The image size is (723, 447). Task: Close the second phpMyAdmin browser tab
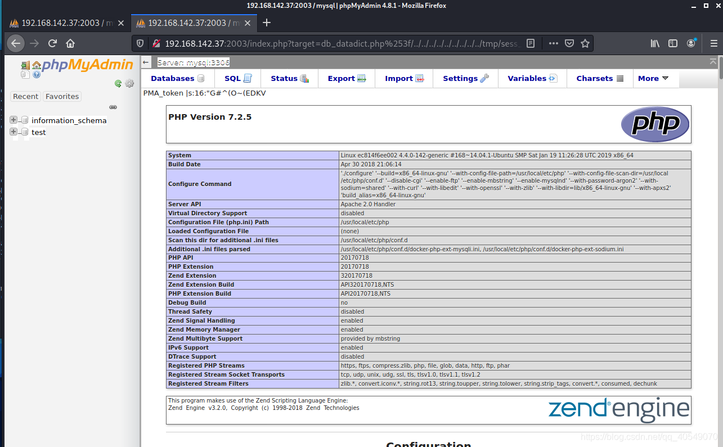(248, 23)
